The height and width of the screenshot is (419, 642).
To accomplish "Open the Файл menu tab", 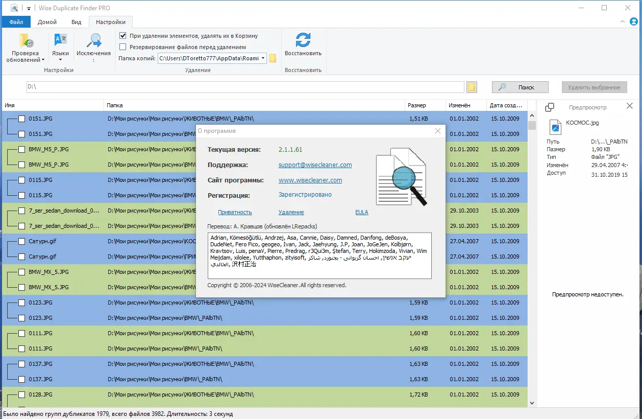I will 16,22.
